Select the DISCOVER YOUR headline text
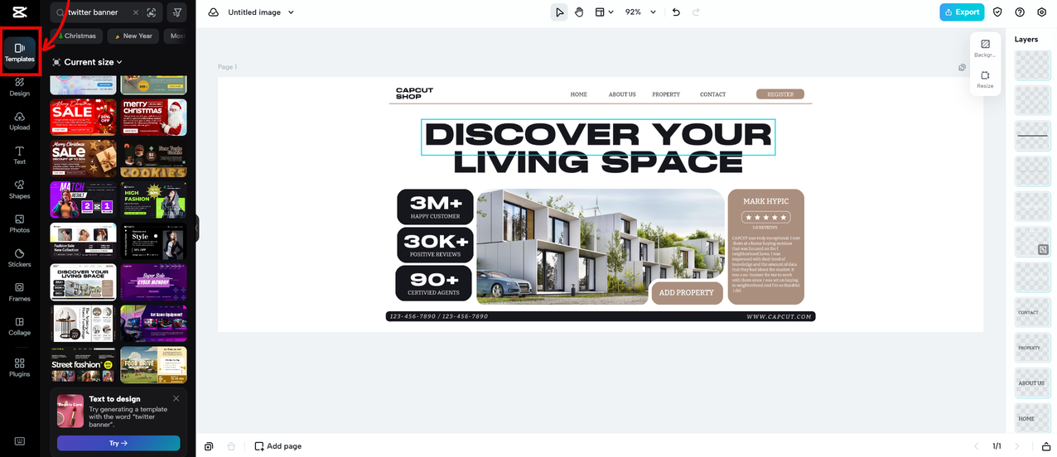The image size is (1057, 457). (x=597, y=136)
